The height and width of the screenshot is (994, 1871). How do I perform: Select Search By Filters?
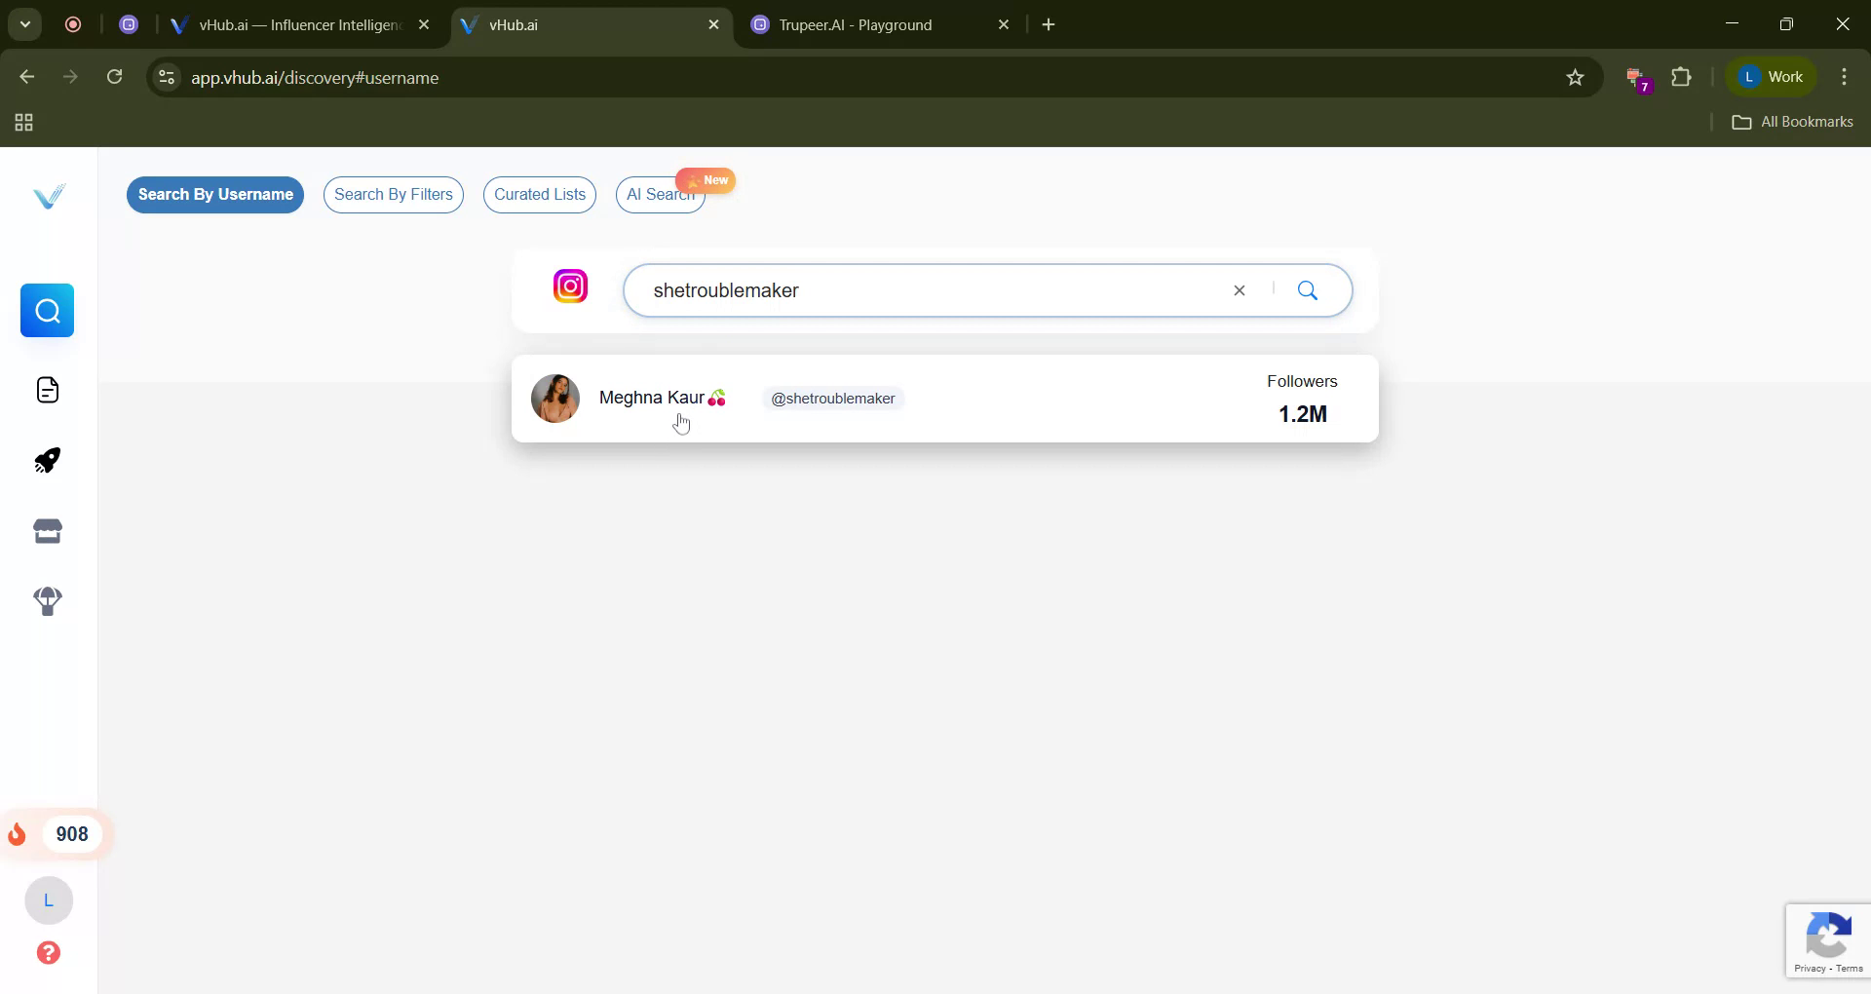[393, 195]
